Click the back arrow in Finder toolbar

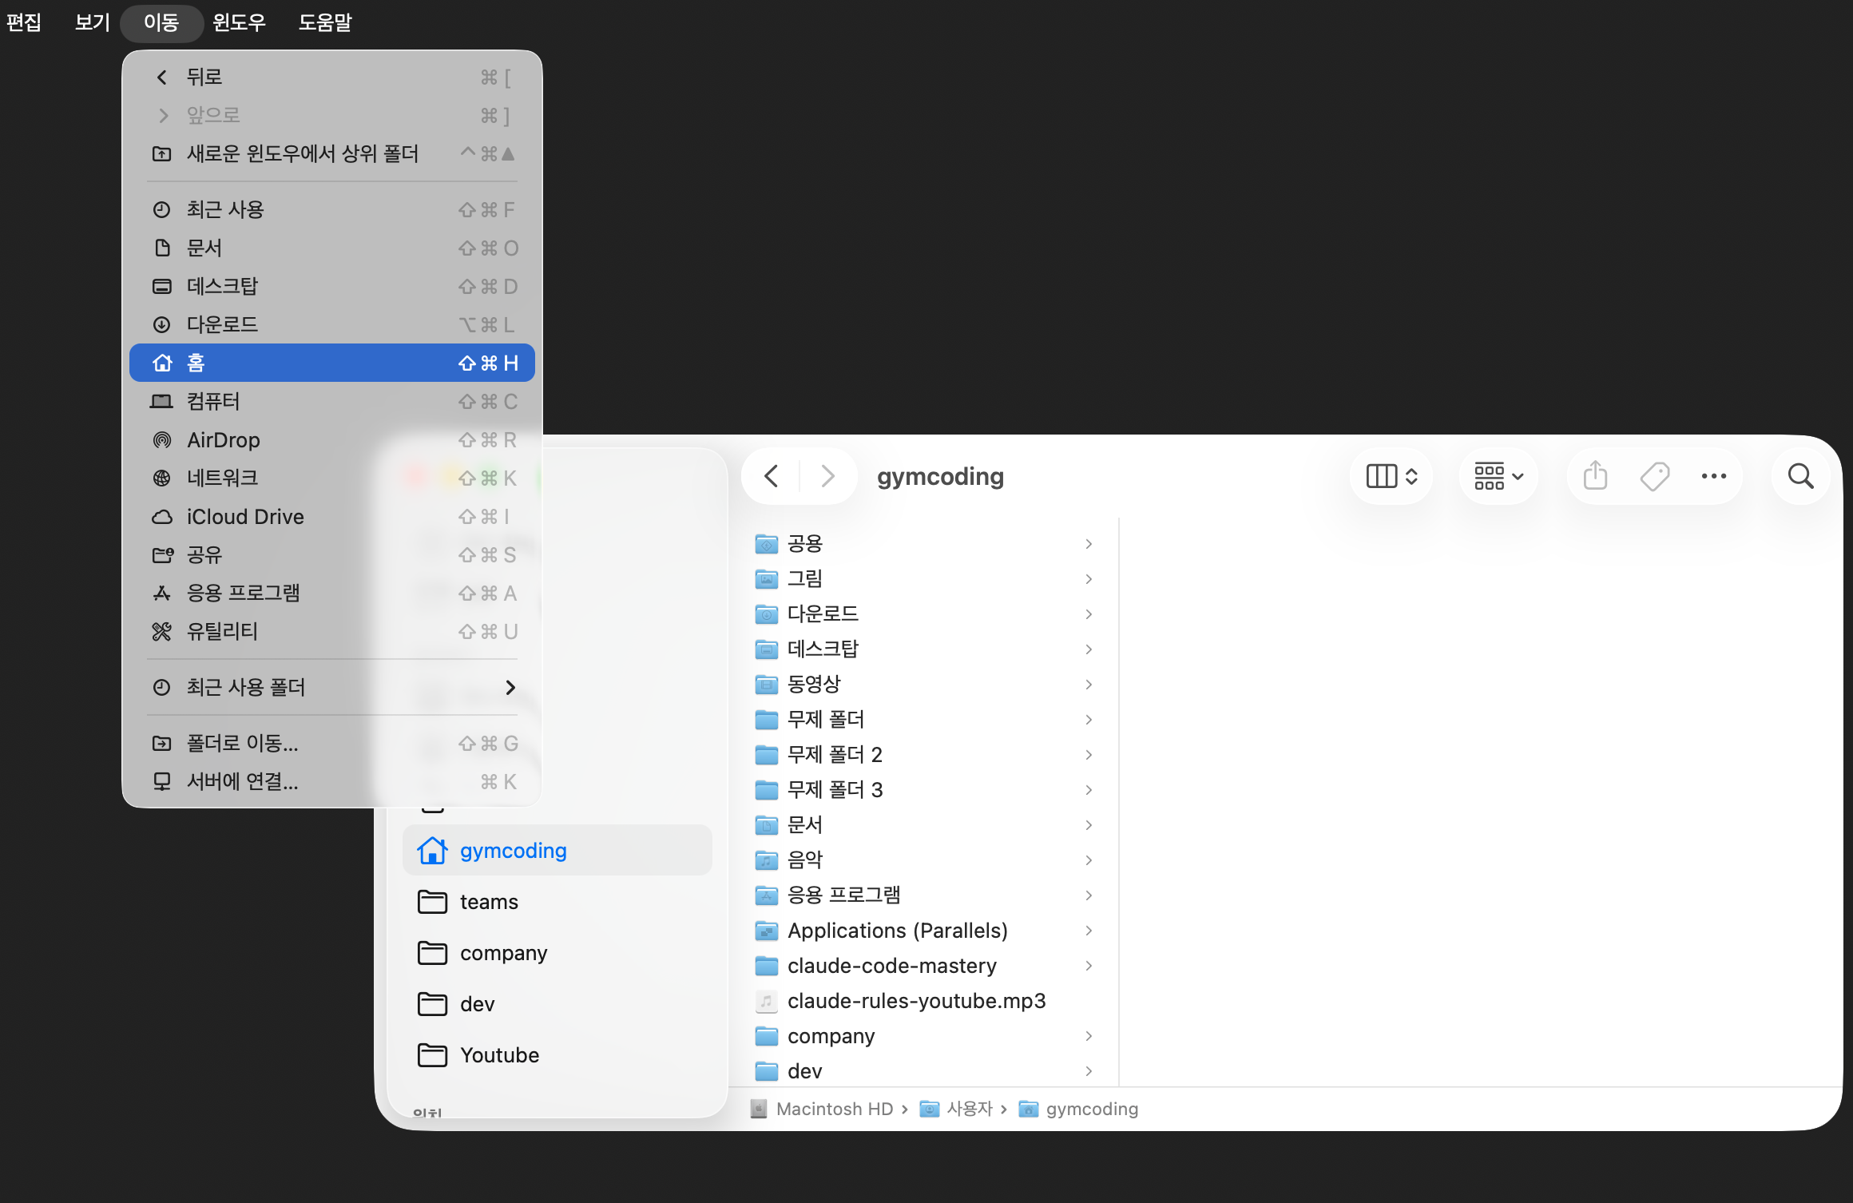[x=771, y=476]
